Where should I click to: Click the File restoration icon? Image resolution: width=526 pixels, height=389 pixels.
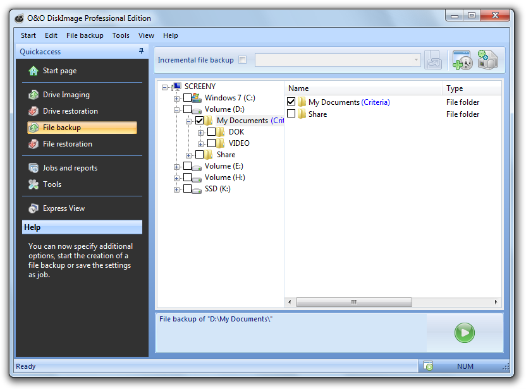click(x=34, y=144)
